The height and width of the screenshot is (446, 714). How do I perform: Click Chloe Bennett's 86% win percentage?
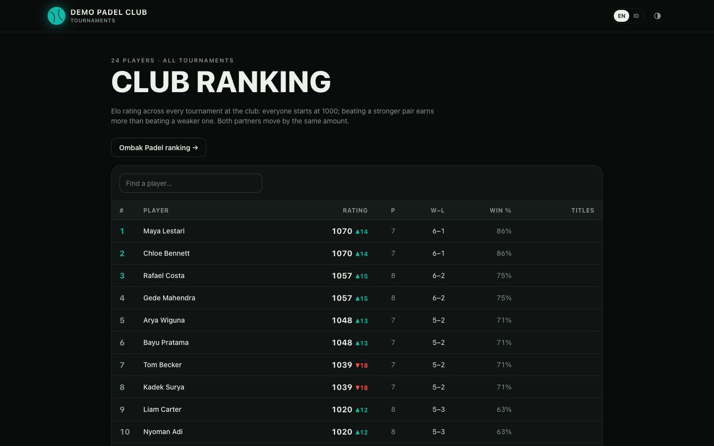504,253
